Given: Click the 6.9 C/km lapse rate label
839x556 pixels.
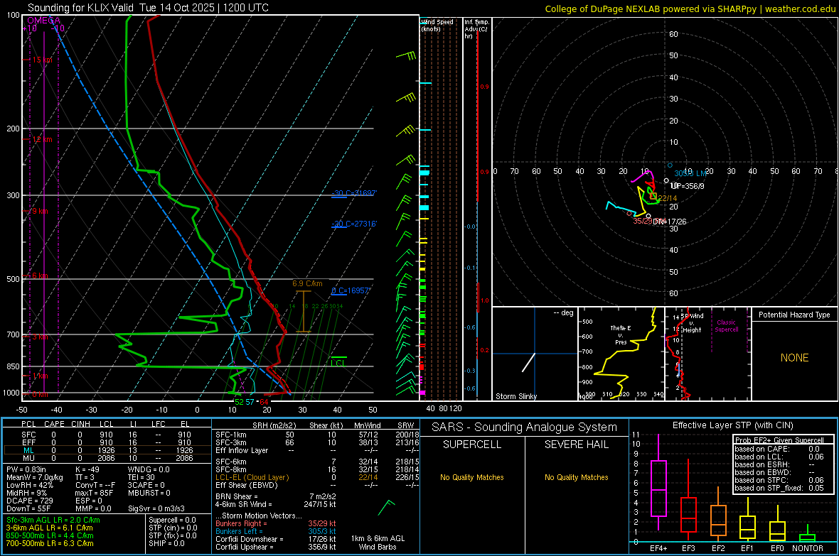Looking at the screenshot, I should point(307,283).
